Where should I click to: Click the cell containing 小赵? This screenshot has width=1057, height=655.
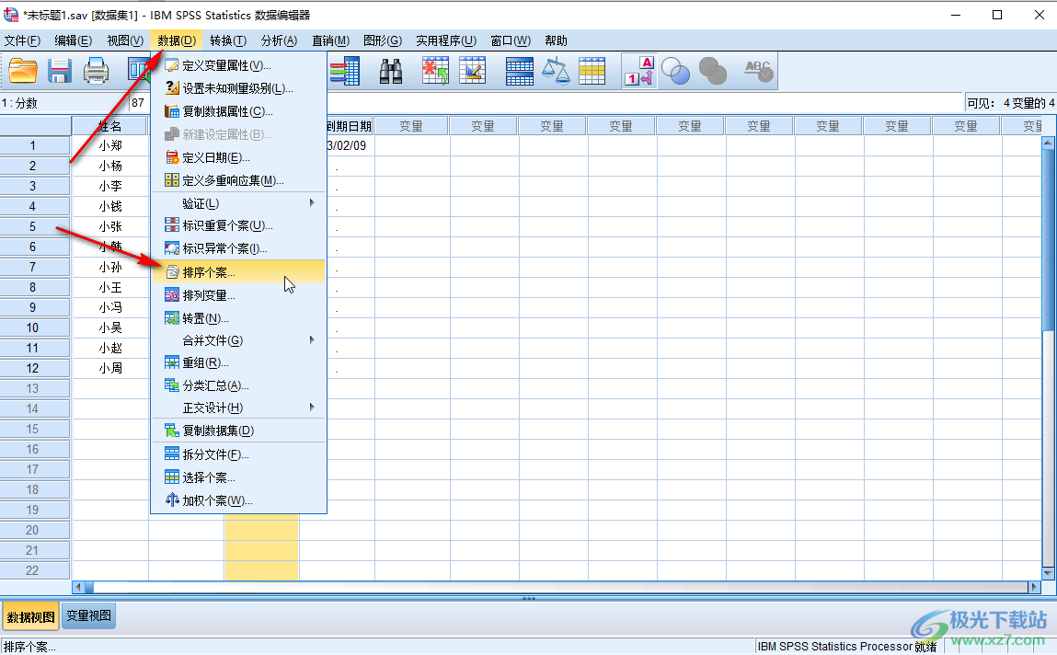point(109,348)
